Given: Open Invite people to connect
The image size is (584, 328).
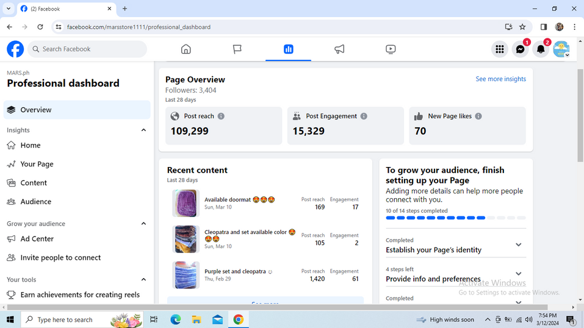Looking at the screenshot, I should (77, 258).
